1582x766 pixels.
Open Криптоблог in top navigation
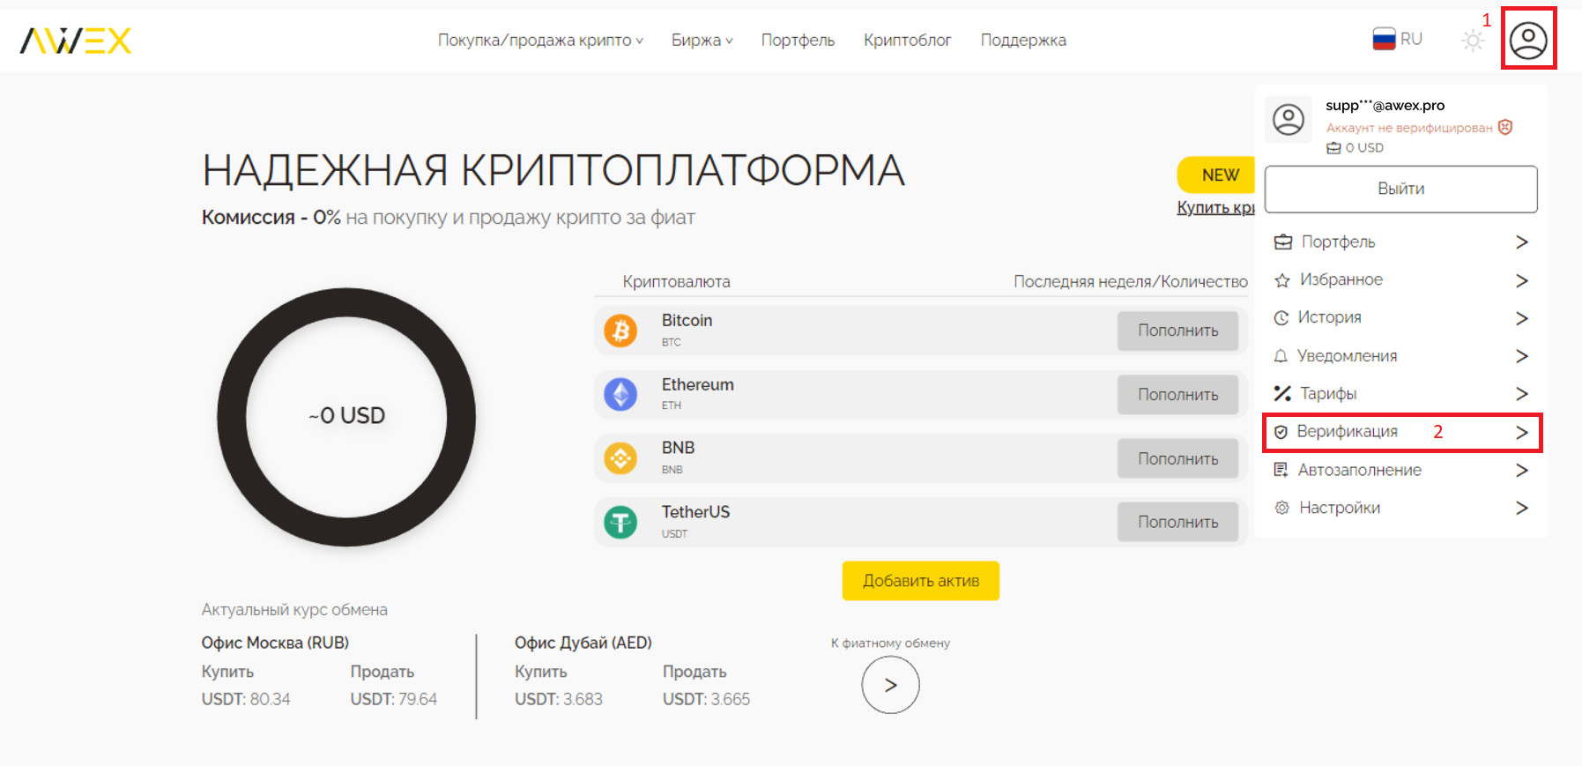pos(907,41)
